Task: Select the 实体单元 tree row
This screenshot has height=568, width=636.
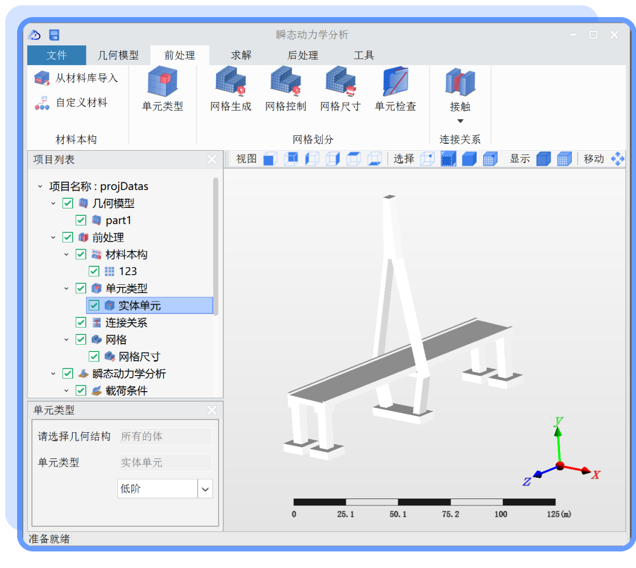Action: 150,305
